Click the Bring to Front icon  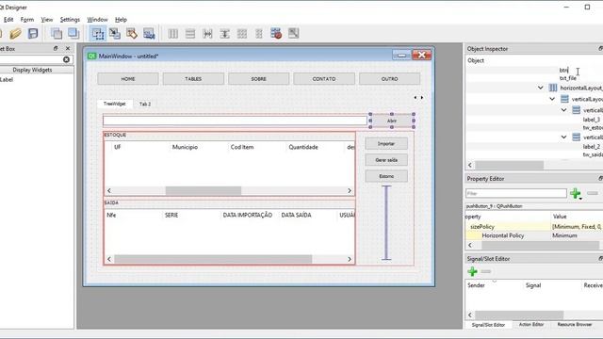click(73, 34)
